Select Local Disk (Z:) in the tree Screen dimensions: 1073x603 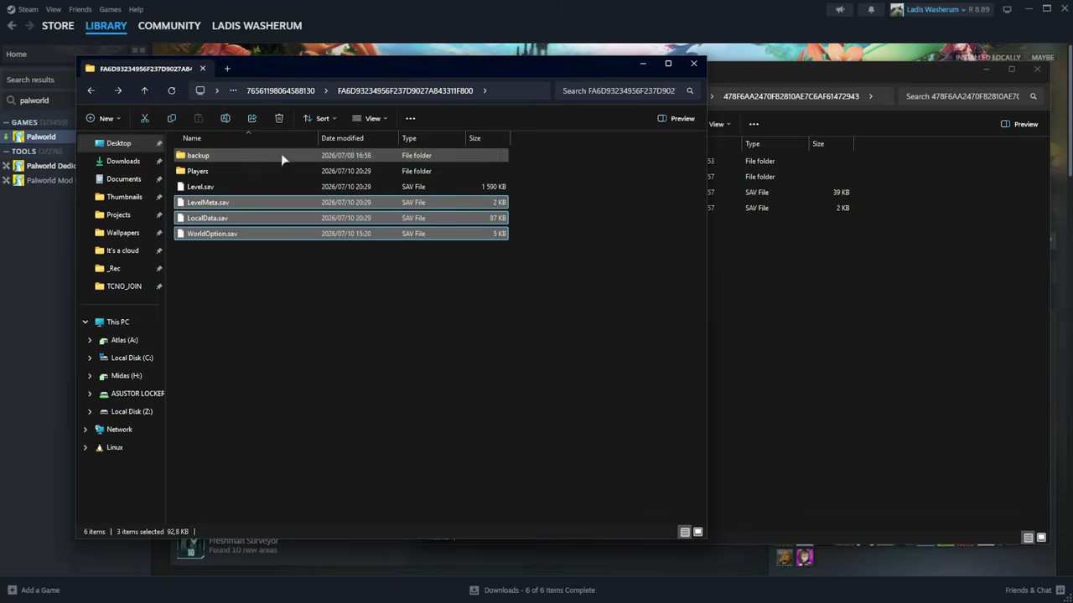(x=132, y=411)
